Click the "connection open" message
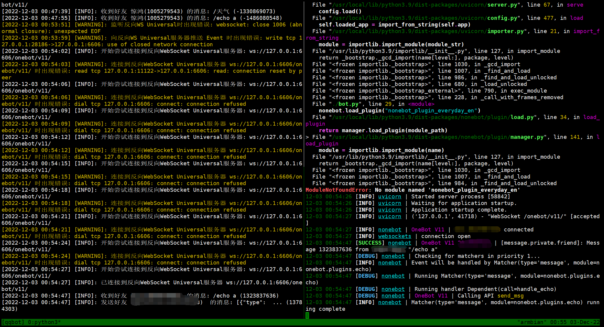The height and width of the screenshot is (327, 604). (x=446, y=236)
